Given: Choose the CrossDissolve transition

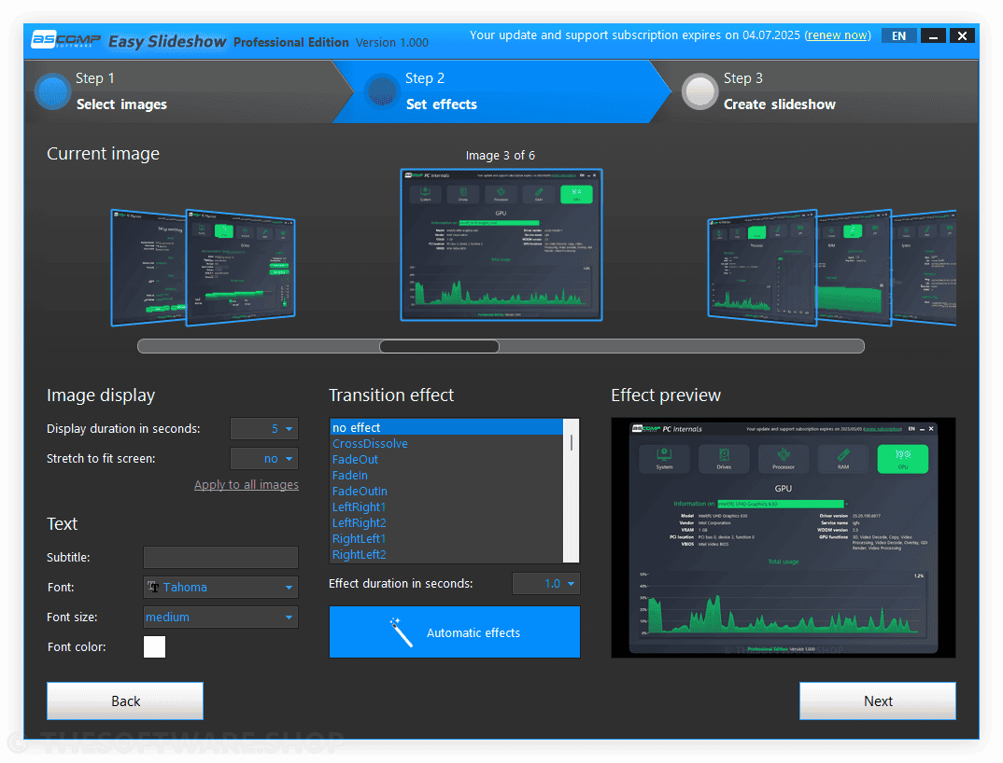Looking at the screenshot, I should coord(446,443).
